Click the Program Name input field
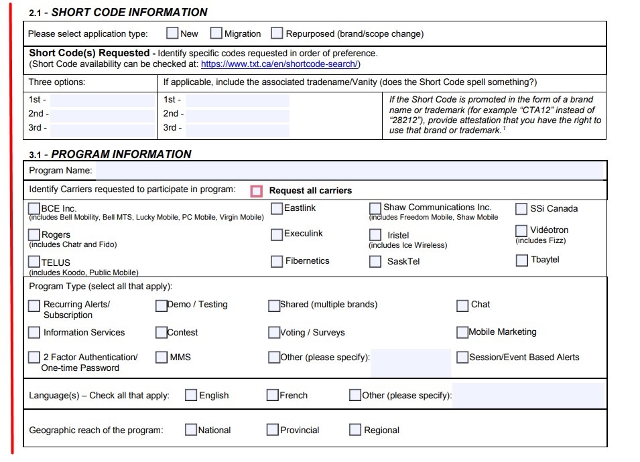 350,171
